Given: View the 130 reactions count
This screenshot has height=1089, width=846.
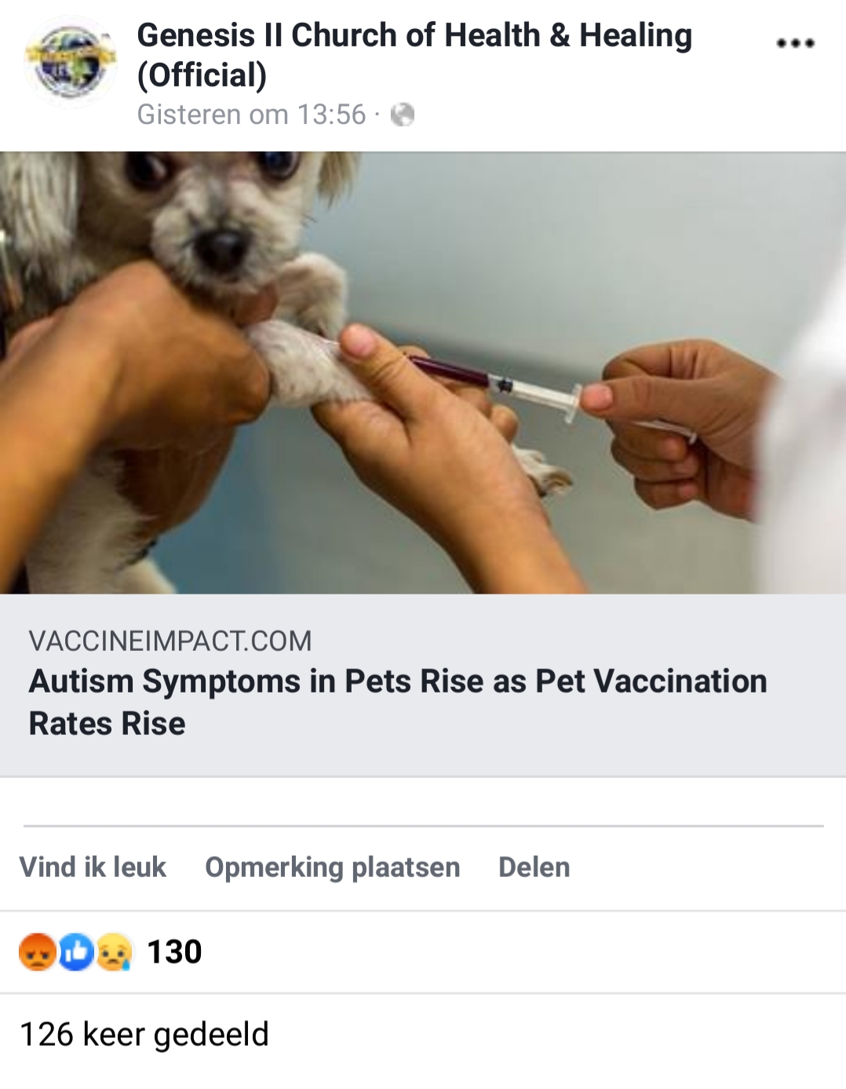Looking at the screenshot, I should click(174, 952).
